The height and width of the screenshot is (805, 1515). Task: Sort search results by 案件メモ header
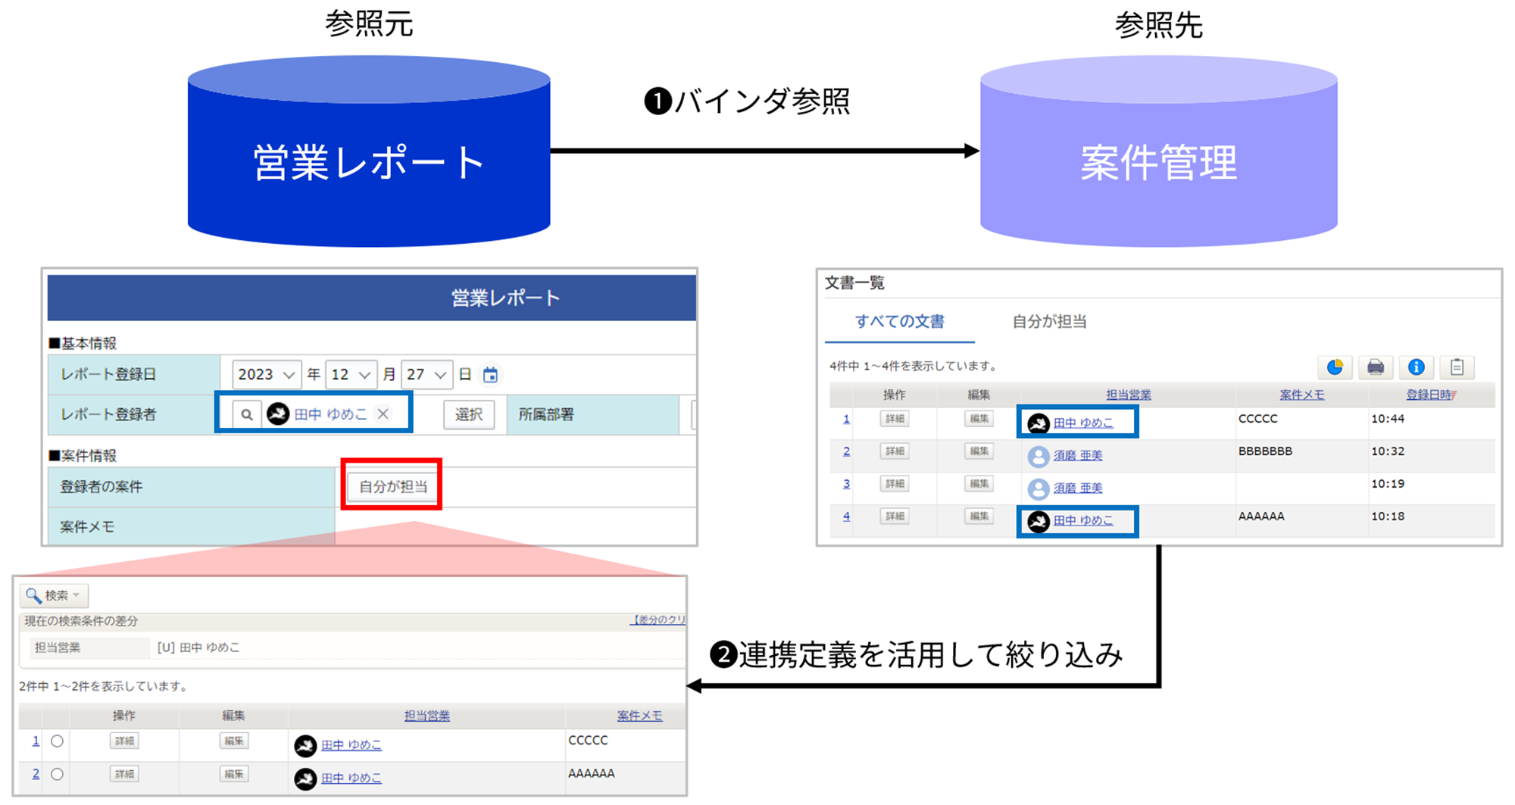coord(639,716)
